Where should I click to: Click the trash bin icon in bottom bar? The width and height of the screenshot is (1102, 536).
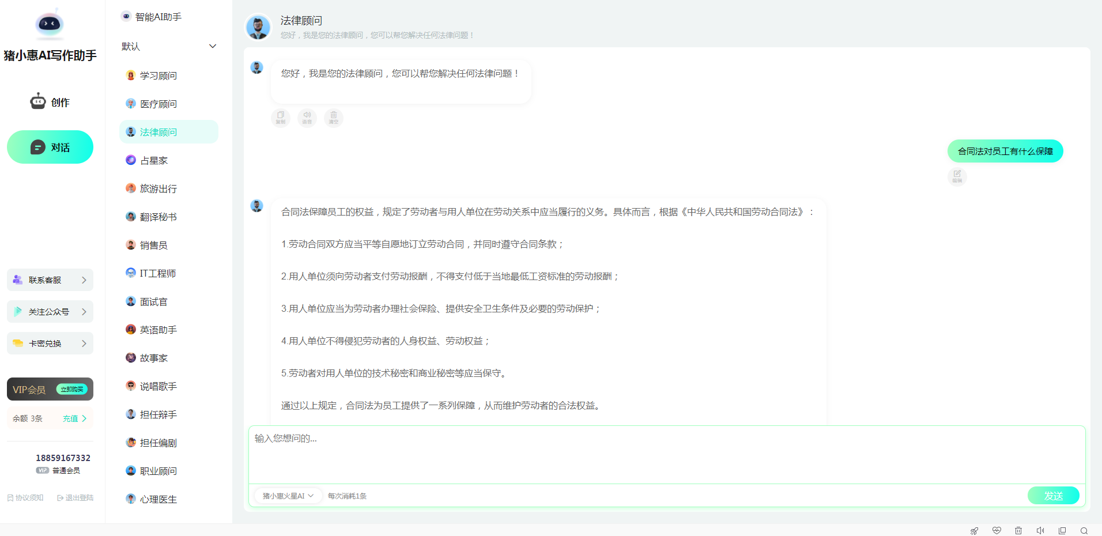[x=1018, y=531]
